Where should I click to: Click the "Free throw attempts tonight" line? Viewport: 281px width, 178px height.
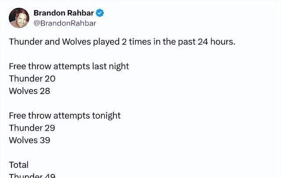coord(65,116)
